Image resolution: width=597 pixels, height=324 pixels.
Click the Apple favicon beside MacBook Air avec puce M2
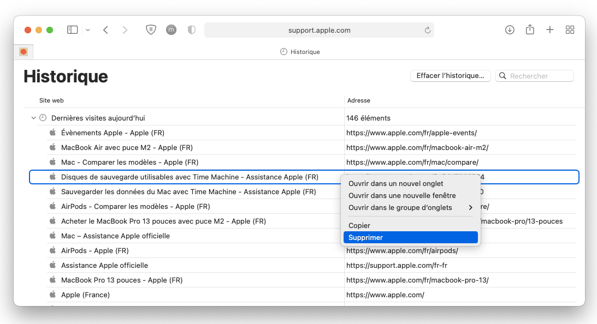click(52, 147)
